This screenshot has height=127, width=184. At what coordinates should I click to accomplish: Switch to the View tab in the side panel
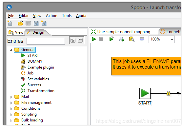pos(16,32)
